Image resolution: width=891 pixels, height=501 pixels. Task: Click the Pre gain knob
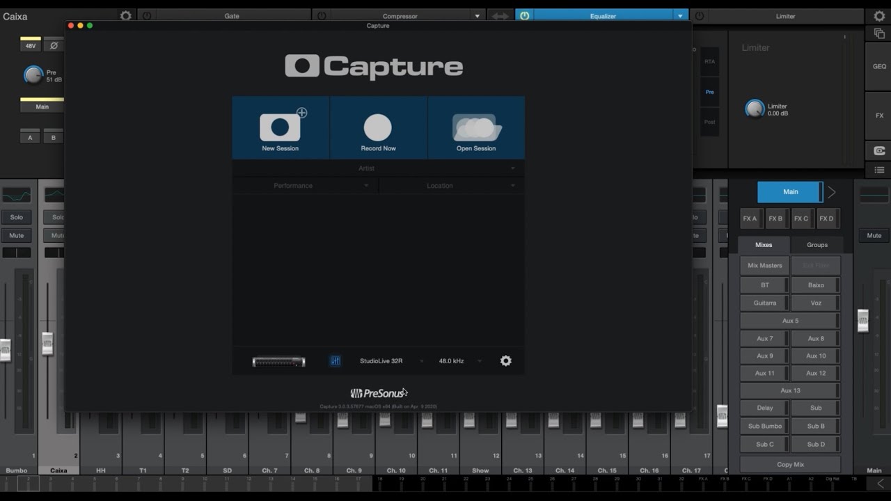[x=33, y=75]
